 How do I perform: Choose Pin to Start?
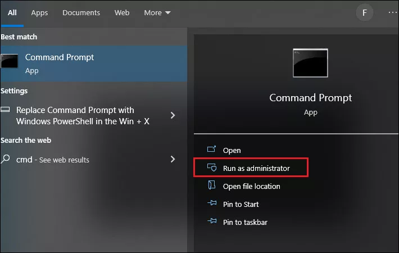[241, 205]
